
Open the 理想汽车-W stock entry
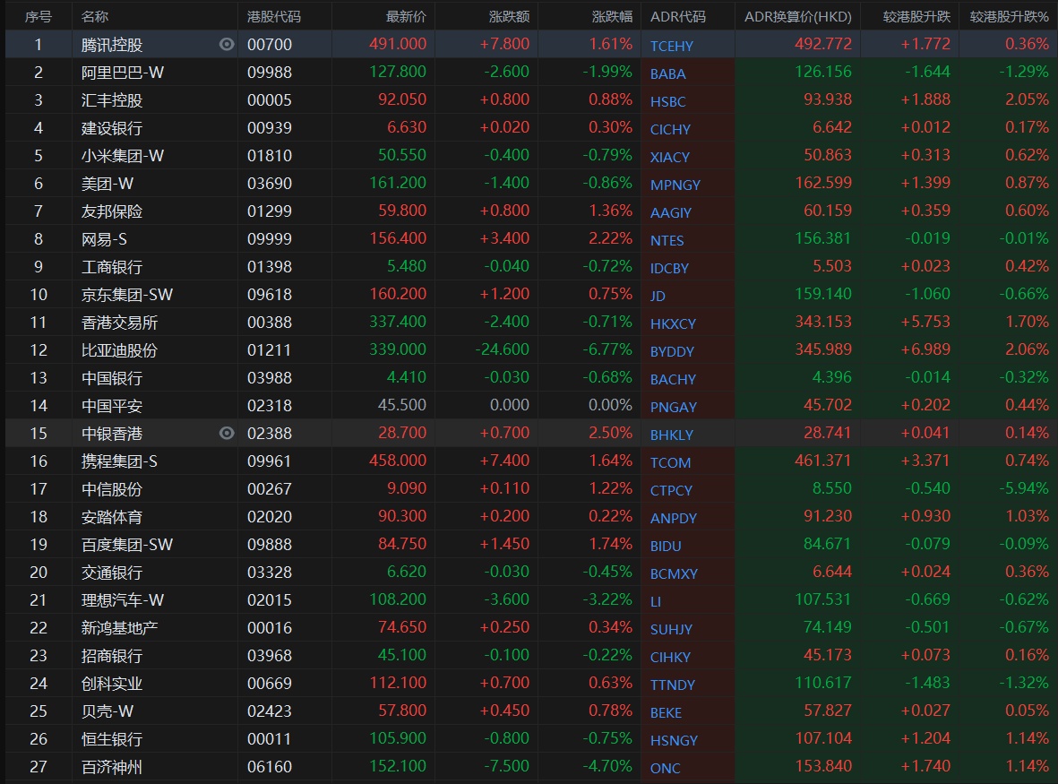point(123,600)
